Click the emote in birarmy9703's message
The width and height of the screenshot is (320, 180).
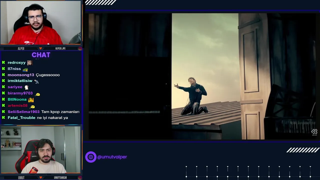click(x=37, y=94)
